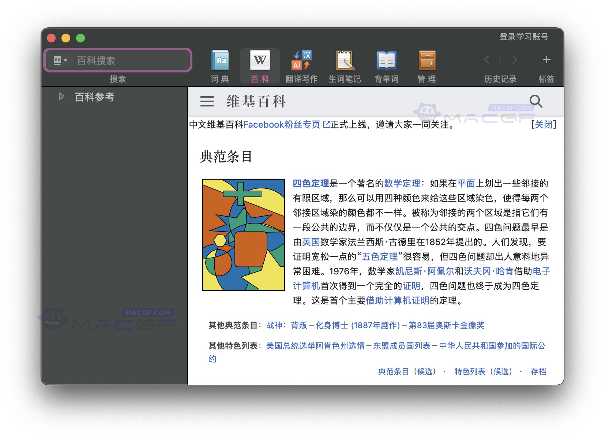Open the Facebook粉丝专页 external link
The width and height of the screenshot is (605, 439).
pos(282,125)
